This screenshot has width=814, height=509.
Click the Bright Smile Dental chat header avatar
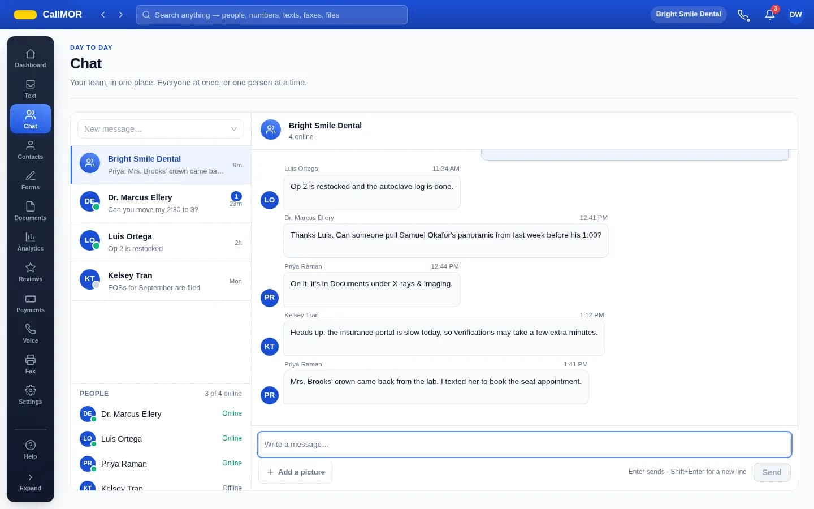point(271,130)
